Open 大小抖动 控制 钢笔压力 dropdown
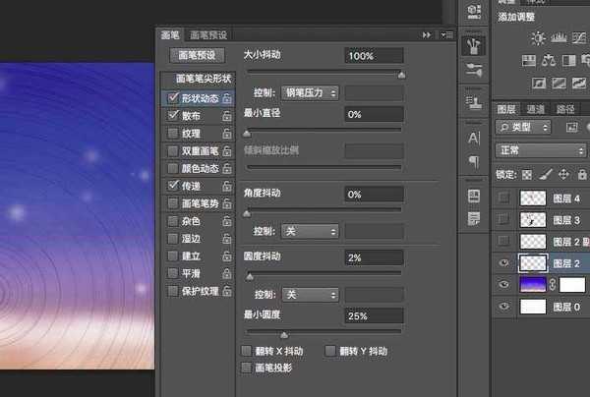This screenshot has width=590, height=397. click(x=310, y=92)
